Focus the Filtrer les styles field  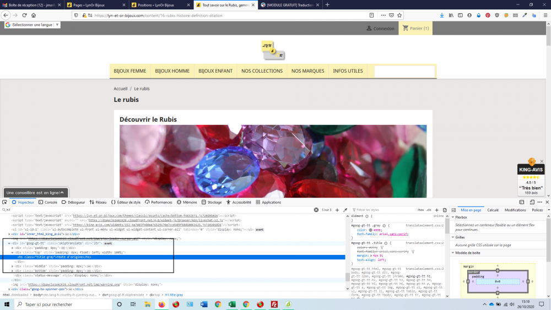coord(383,210)
